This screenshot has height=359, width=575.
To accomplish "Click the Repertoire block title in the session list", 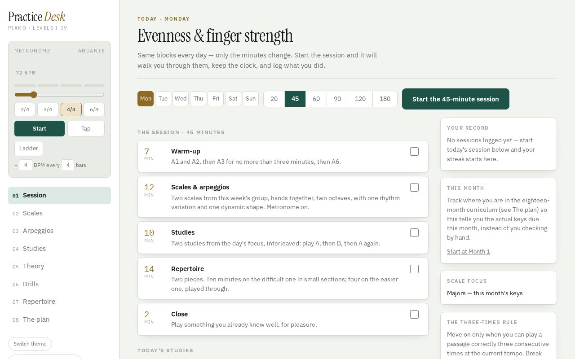I will point(187,269).
